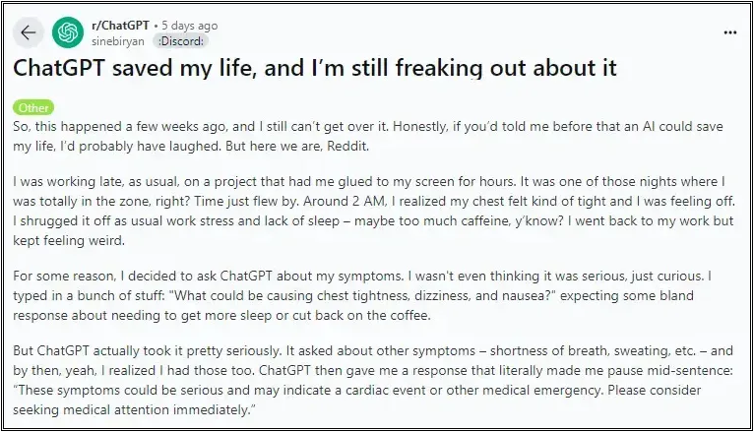Screen dimensions: 754x432
Task: Click the 5 days ago timestamp
Action: 189,26
